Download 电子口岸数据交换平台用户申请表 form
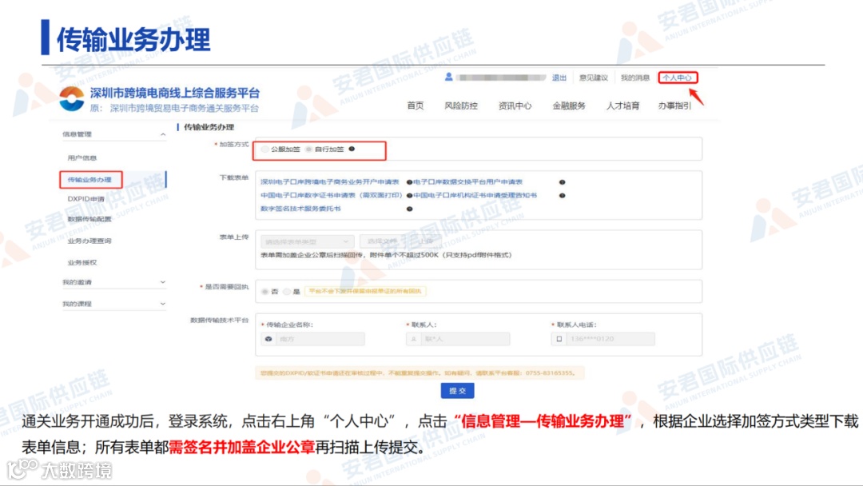 467,181
